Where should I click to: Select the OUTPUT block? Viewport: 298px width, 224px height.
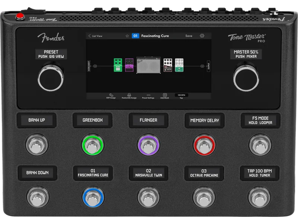[x=209, y=66]
